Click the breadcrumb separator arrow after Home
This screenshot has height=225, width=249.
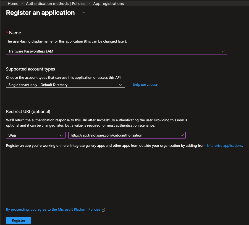(x=22, y=4)
